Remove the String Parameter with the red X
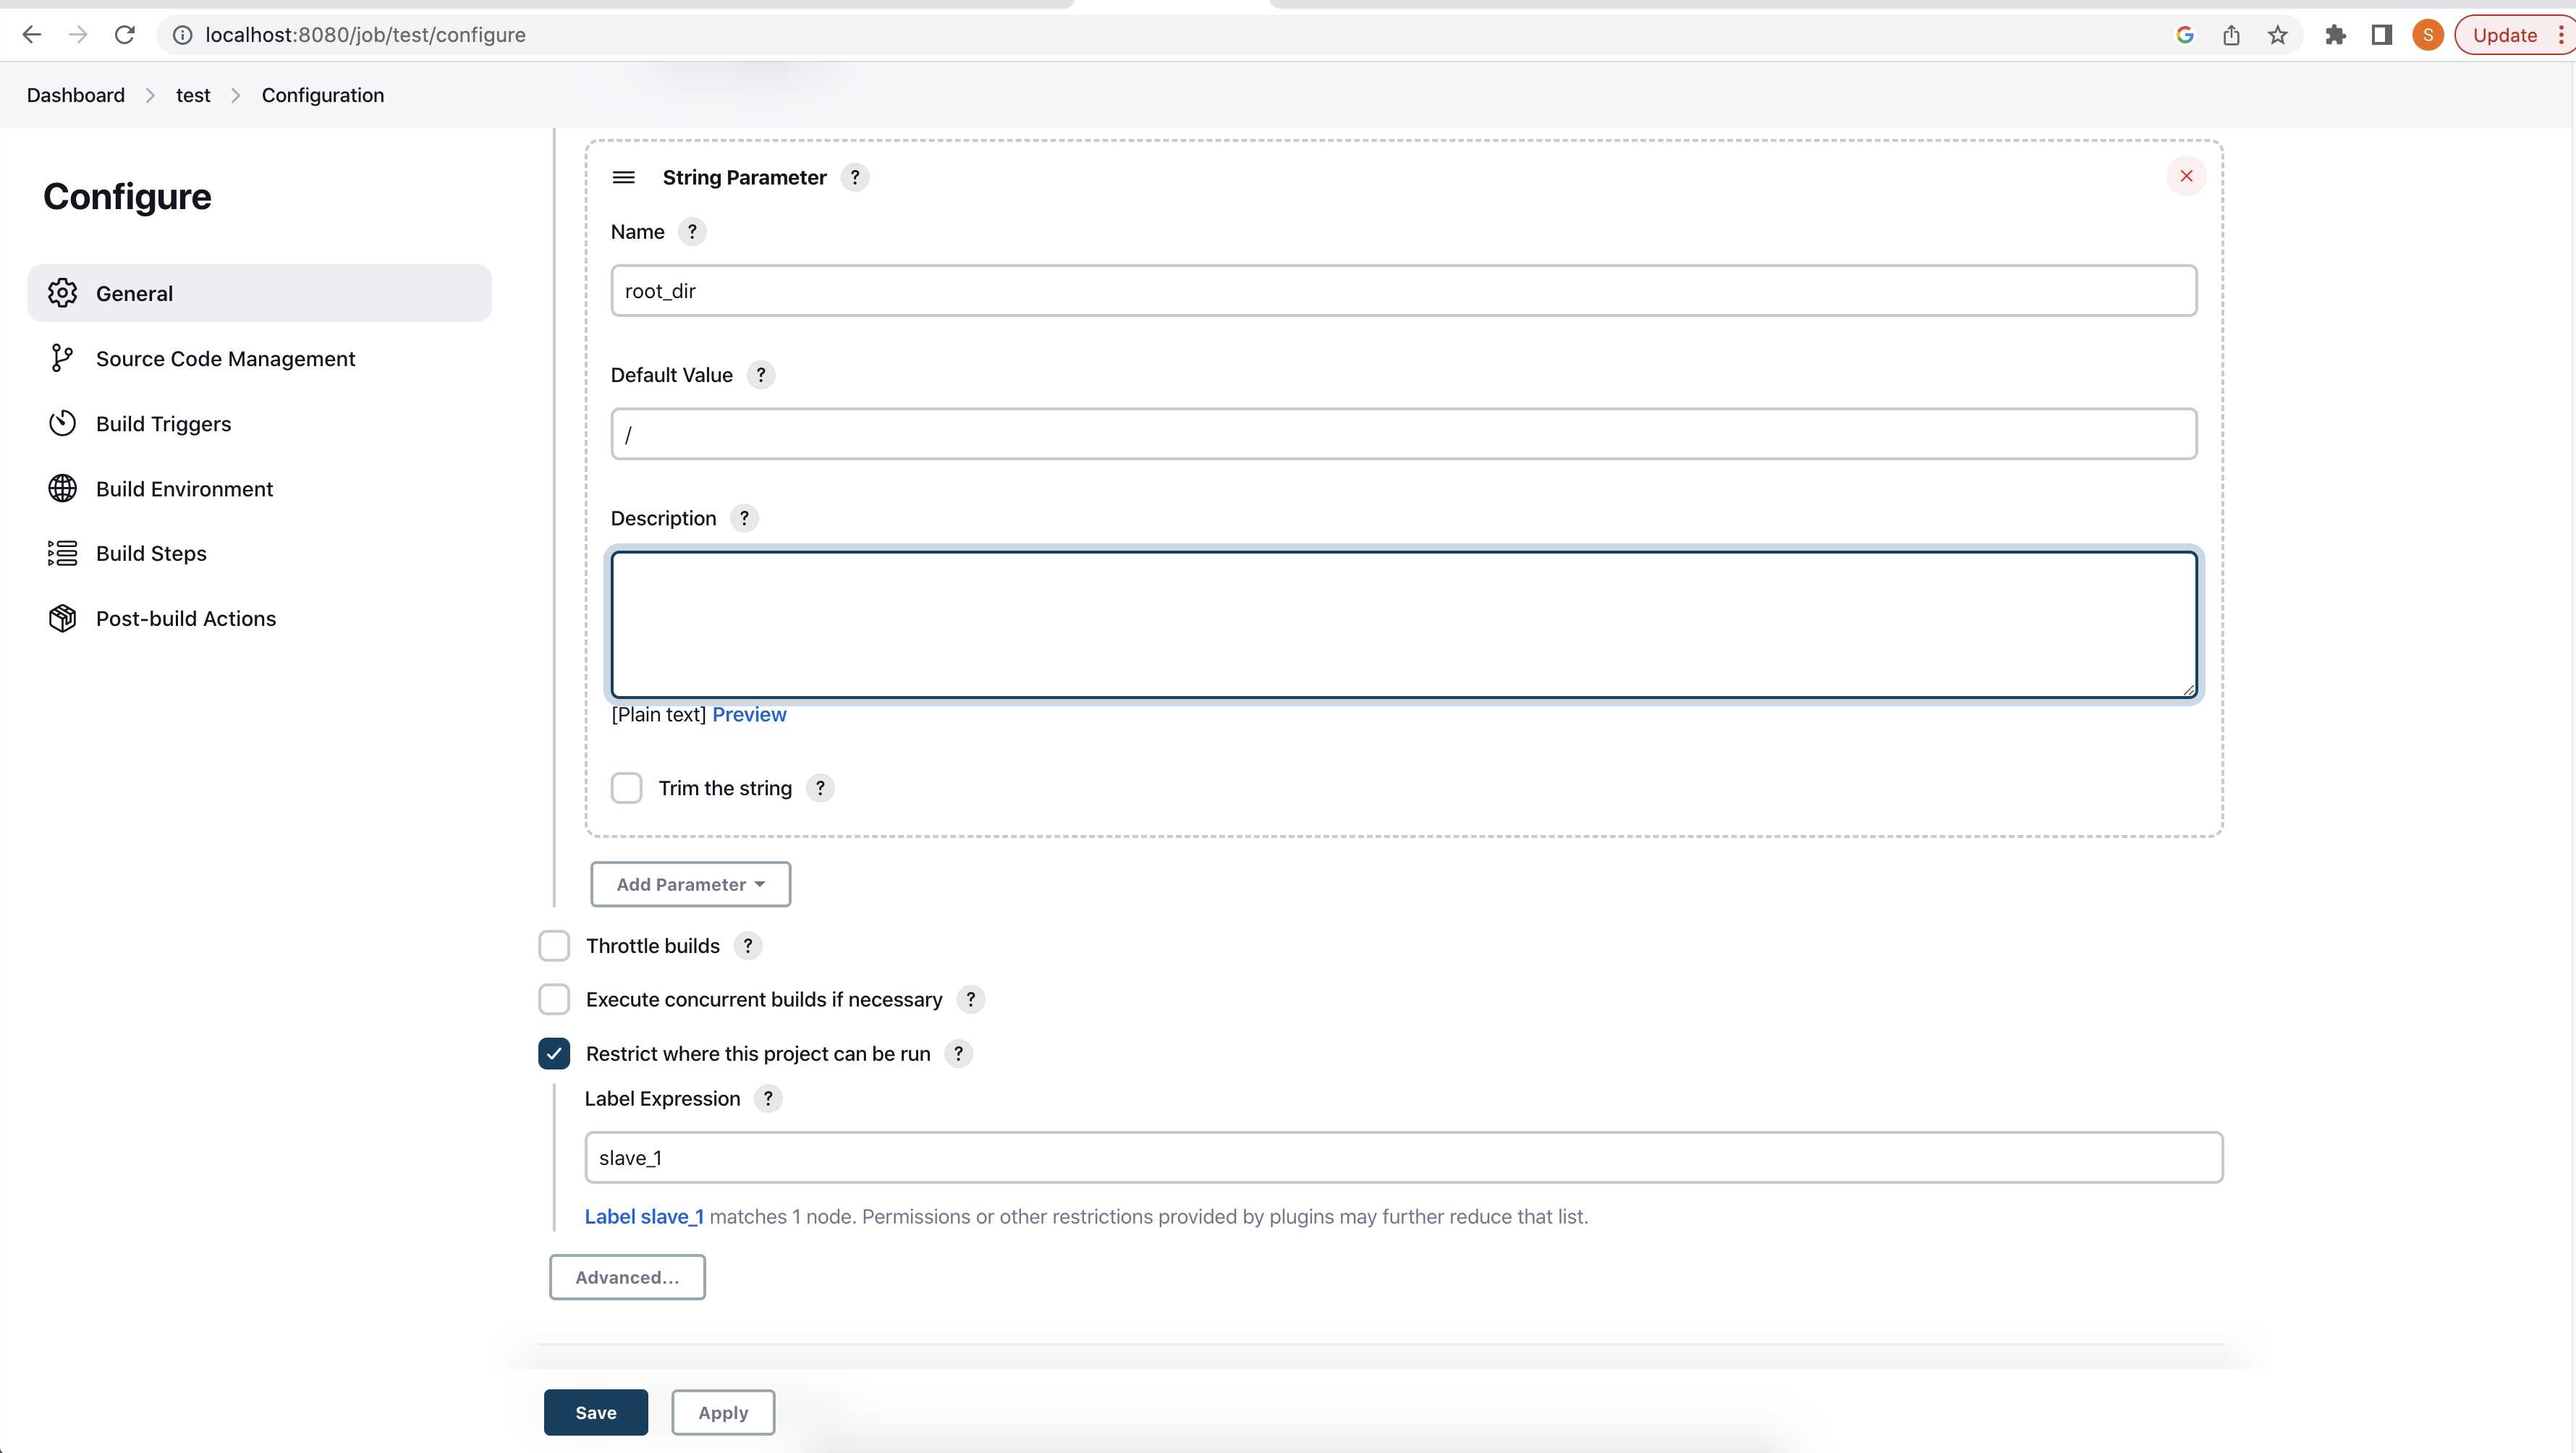 point(2186,176)
